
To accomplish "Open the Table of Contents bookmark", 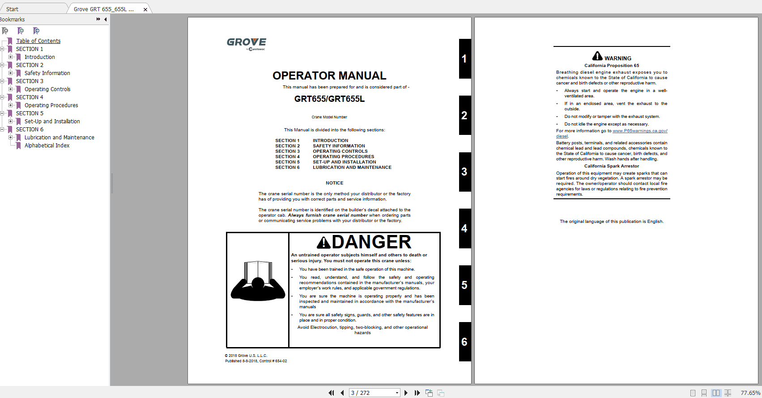I will tap(38, 41).
